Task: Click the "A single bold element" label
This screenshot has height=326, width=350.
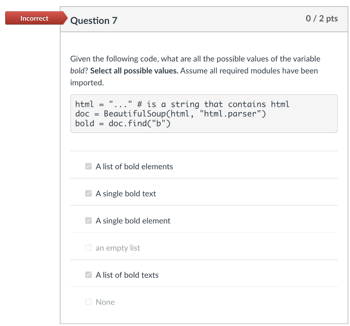Action: pyautogui.click(x=133, y=221)
